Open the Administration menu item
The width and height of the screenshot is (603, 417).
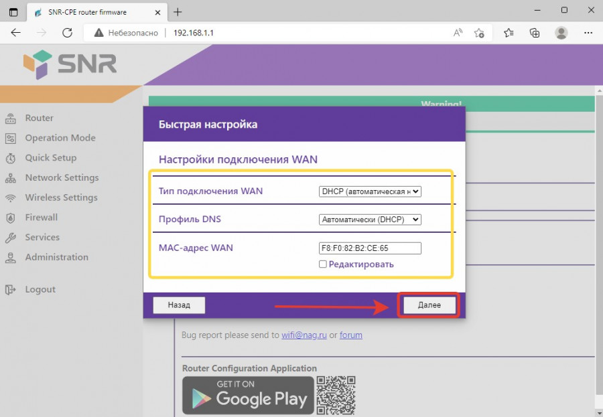(x=56, y=257)
